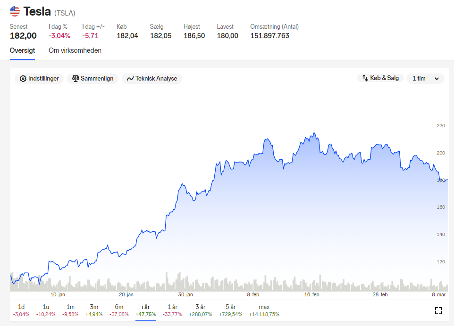
Task: Select the 1u time range
Action: coord(46,310)
